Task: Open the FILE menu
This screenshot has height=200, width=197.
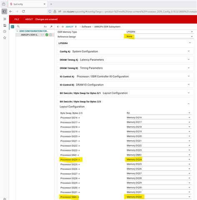Action: [17, 19]
